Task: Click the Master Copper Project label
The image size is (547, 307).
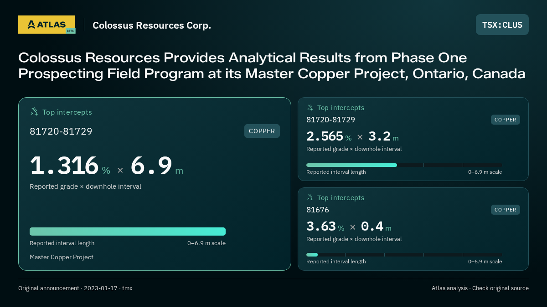Action: [x=62, y=257]
